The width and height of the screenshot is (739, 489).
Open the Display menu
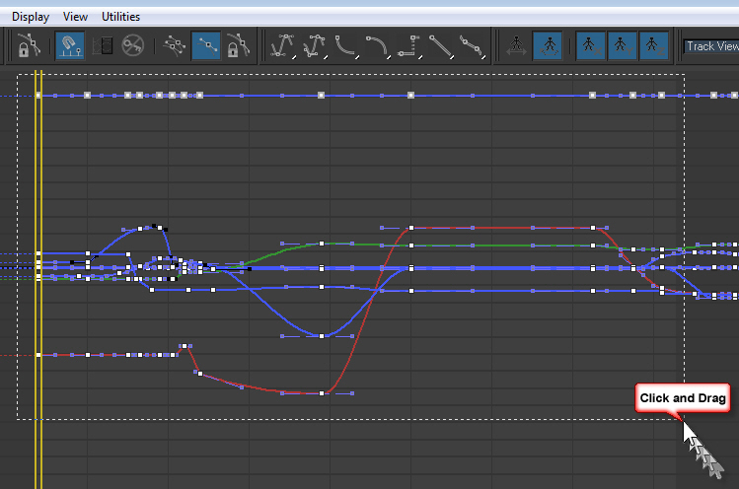(31, 17)
